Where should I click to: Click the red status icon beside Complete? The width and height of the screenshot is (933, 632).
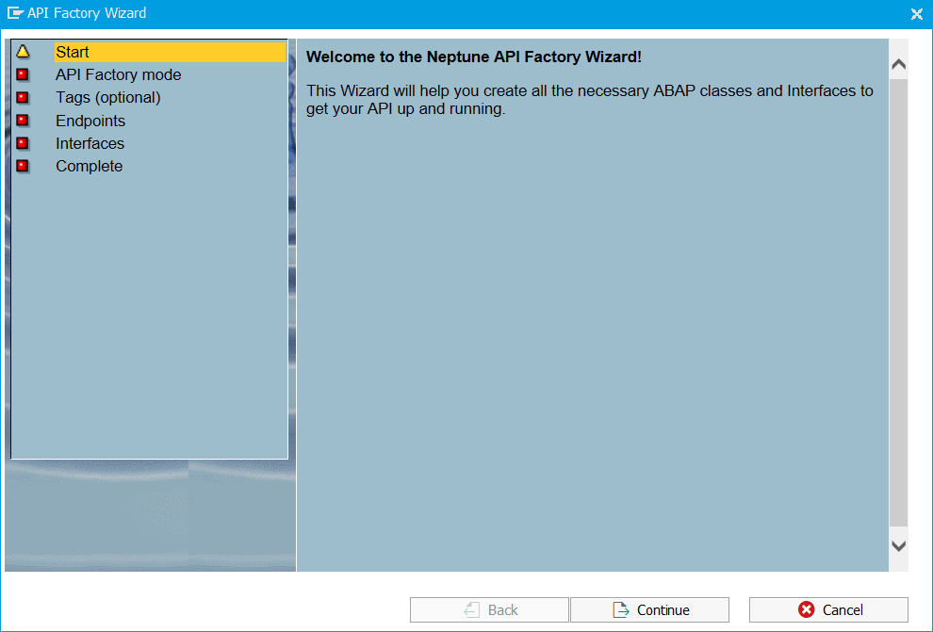click(23, 166)
